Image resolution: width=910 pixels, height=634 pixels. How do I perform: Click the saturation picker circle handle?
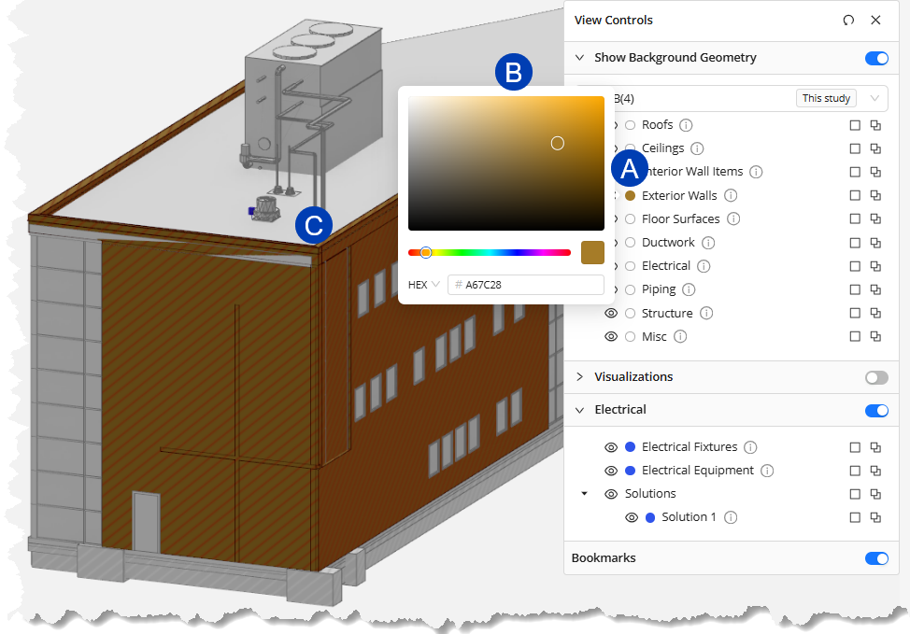558,143
